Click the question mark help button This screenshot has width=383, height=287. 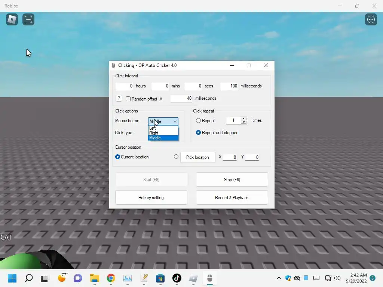pyautogui.click(x=119, y=98)
